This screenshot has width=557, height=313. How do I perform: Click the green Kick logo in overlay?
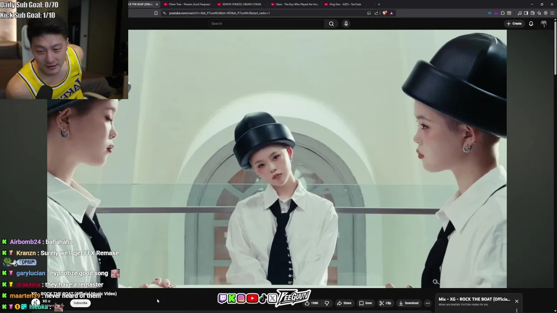click(232, 298)
